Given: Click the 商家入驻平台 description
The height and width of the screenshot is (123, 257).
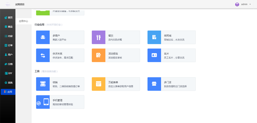Looking at the screenshot, I should [59, 40].
